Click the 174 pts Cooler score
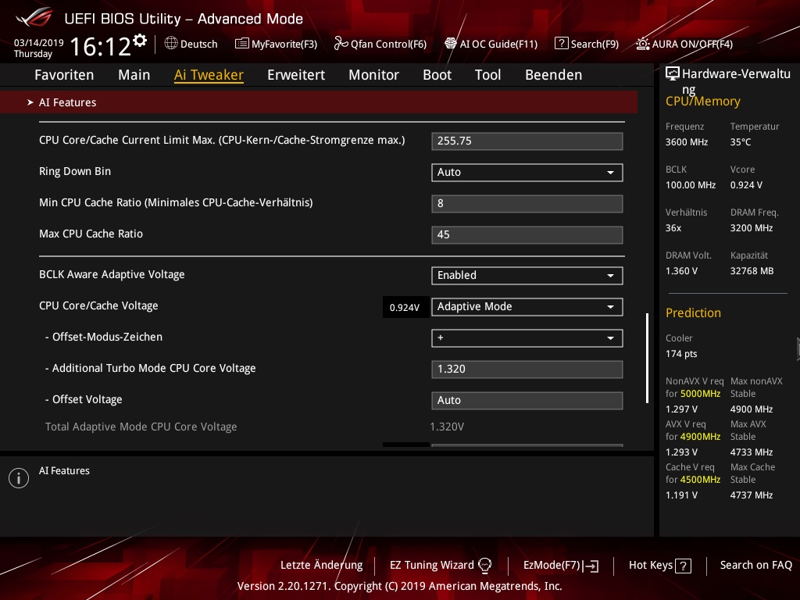 tap(681, 354)
